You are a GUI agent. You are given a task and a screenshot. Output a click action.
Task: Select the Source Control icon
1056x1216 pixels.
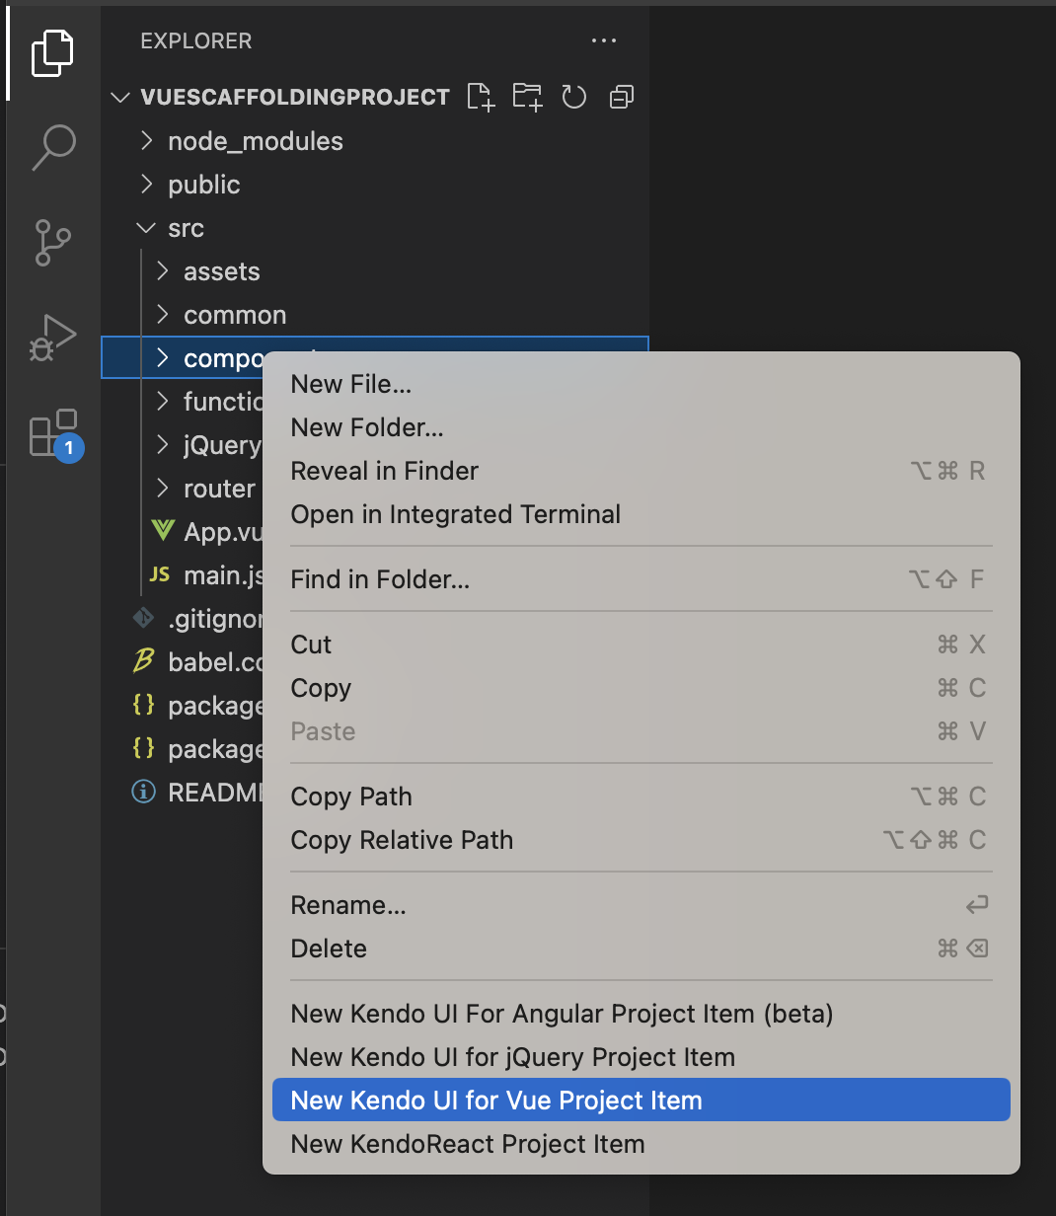point(52,242)
